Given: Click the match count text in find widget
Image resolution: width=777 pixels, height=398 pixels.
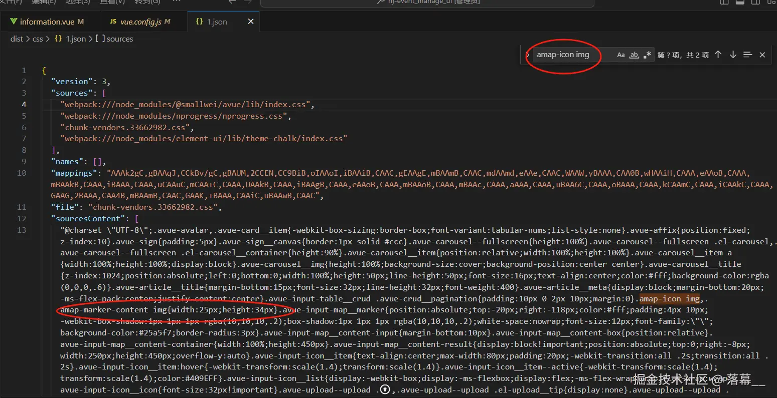Looking at the screenshot, I should pos(683,55).
